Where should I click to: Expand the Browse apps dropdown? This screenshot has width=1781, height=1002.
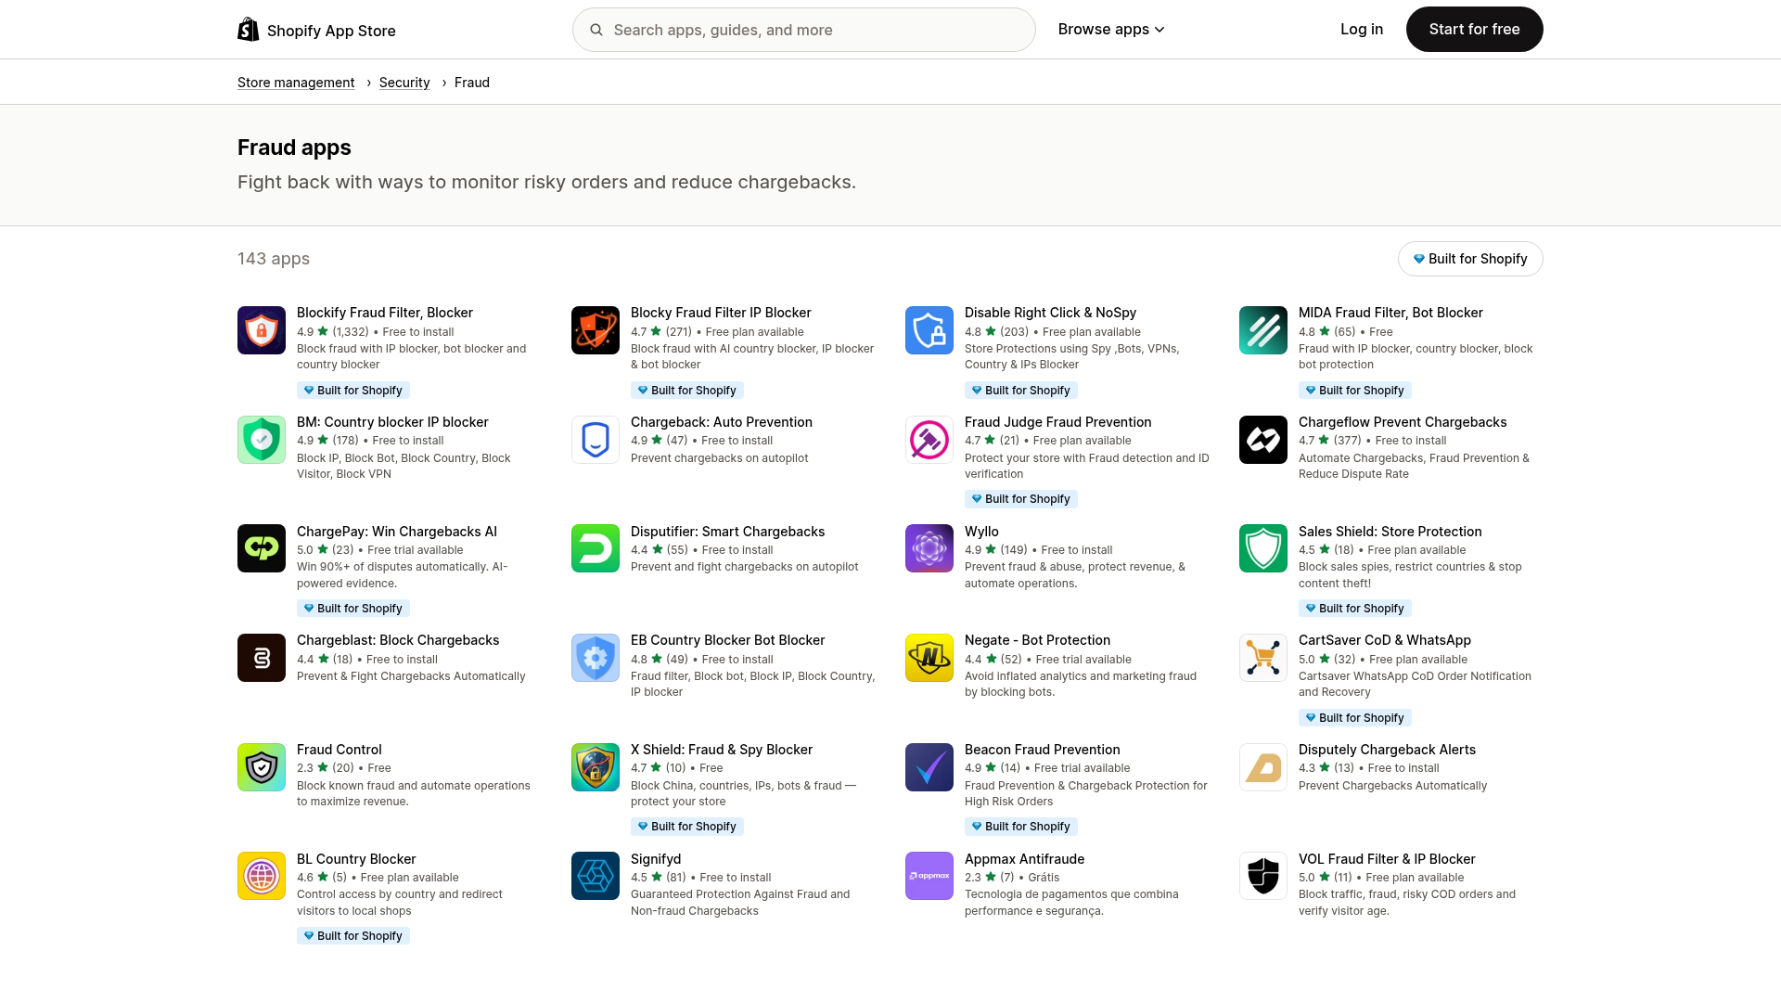click(x=1111, y=30)
